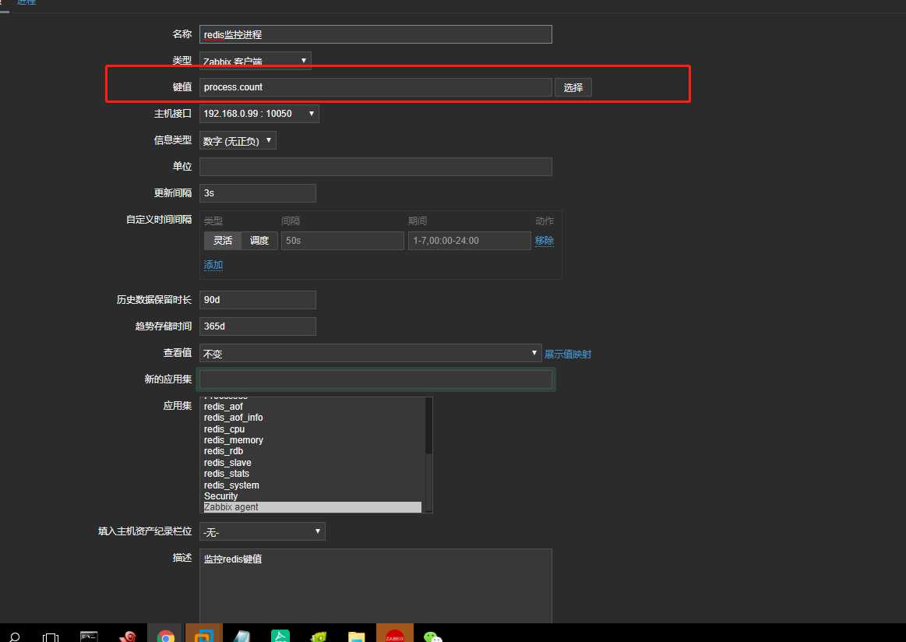906x642 pixels.
Task: Click the period field 1-7,00:00-24:00
Action: click(470, 241)
